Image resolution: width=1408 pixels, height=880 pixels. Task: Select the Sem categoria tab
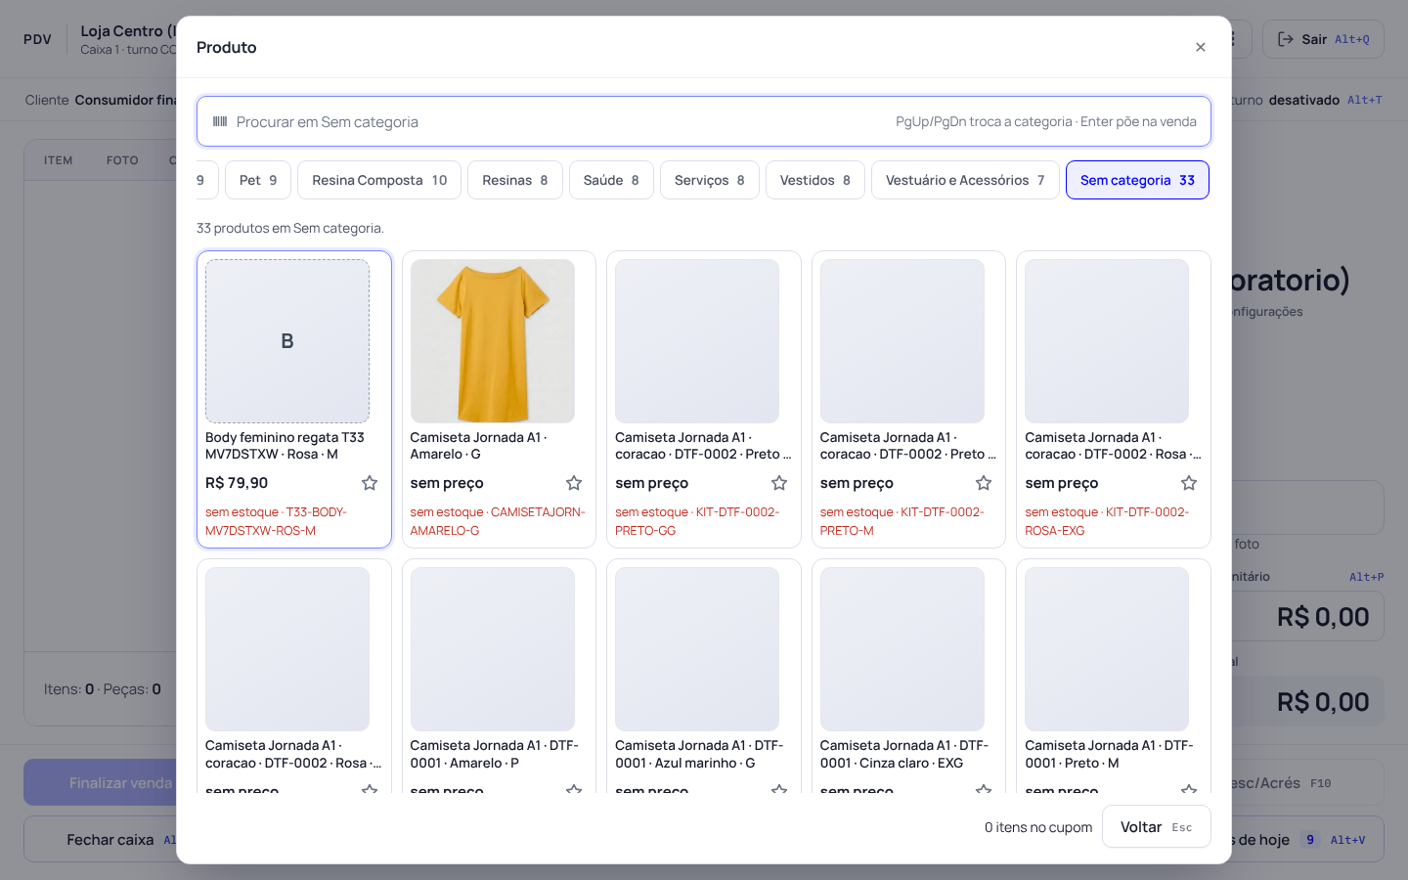[1137, 180]
